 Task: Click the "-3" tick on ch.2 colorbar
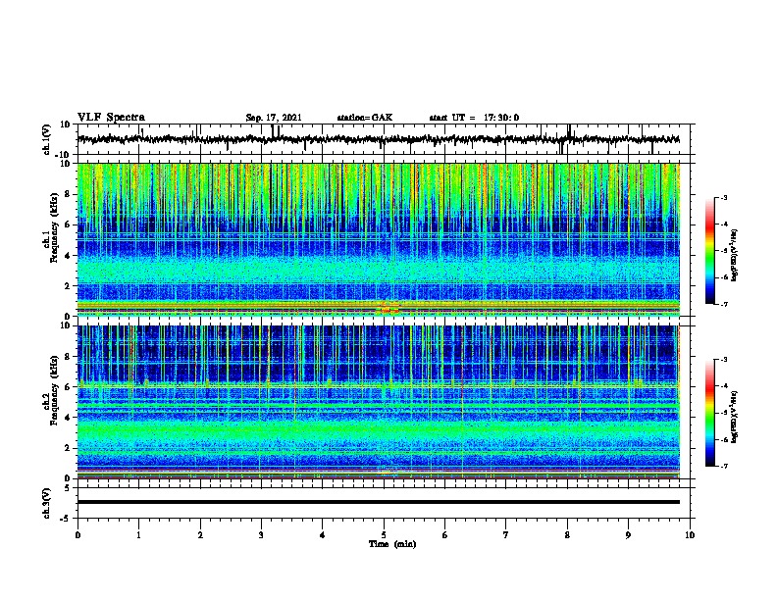click(723, 360)
